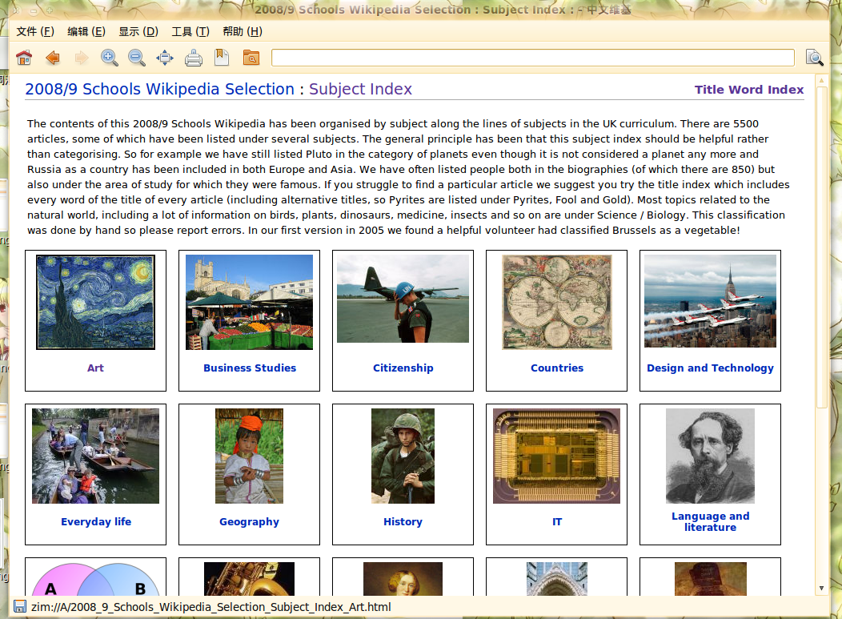Open the Geography subject link
The width and height of the screenshot is (842, 619).
pyautogui.click(x=249, y=522)
